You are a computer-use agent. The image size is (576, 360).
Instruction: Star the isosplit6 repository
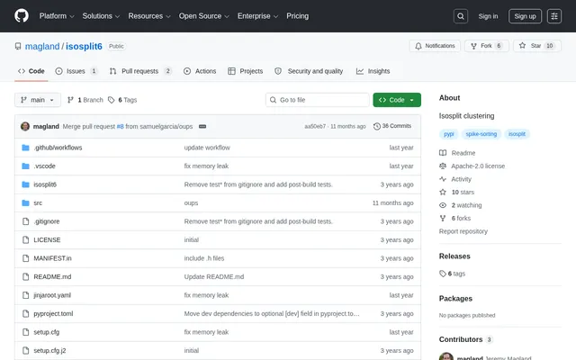[x=536, y=46]
